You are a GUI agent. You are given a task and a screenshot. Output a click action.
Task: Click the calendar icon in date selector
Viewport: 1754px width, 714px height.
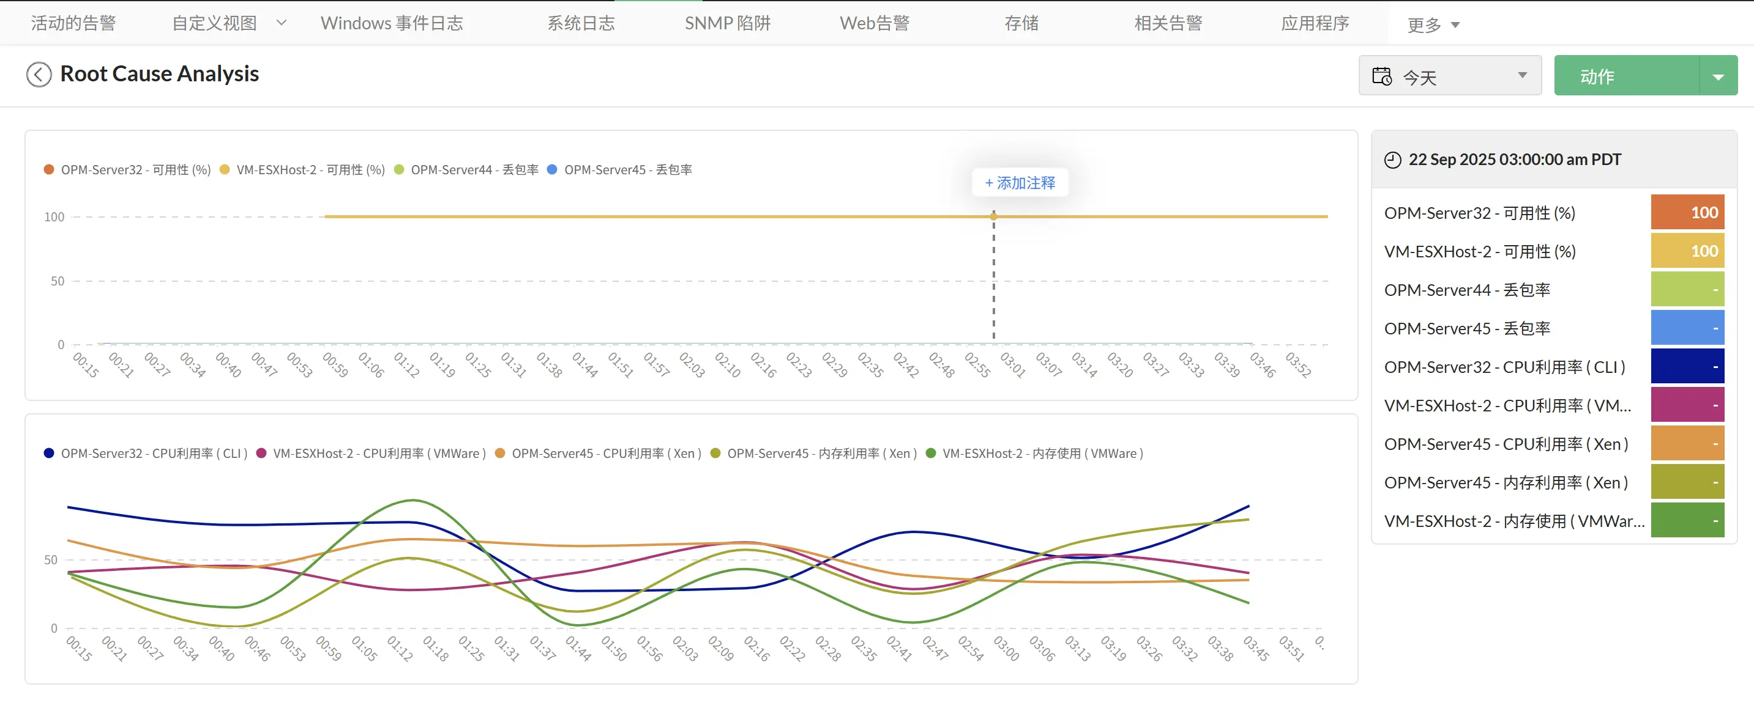1381,76
